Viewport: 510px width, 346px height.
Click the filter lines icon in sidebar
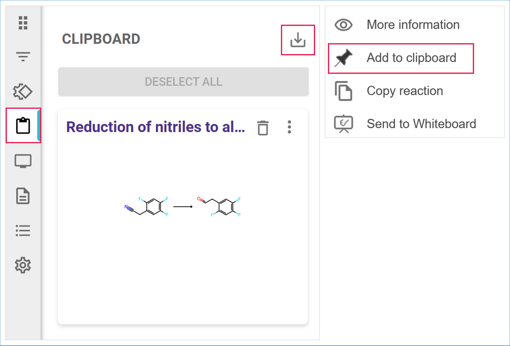point(23,57)
